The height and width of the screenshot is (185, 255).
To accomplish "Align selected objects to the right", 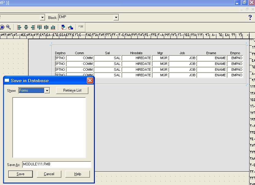I will (33, 27).
